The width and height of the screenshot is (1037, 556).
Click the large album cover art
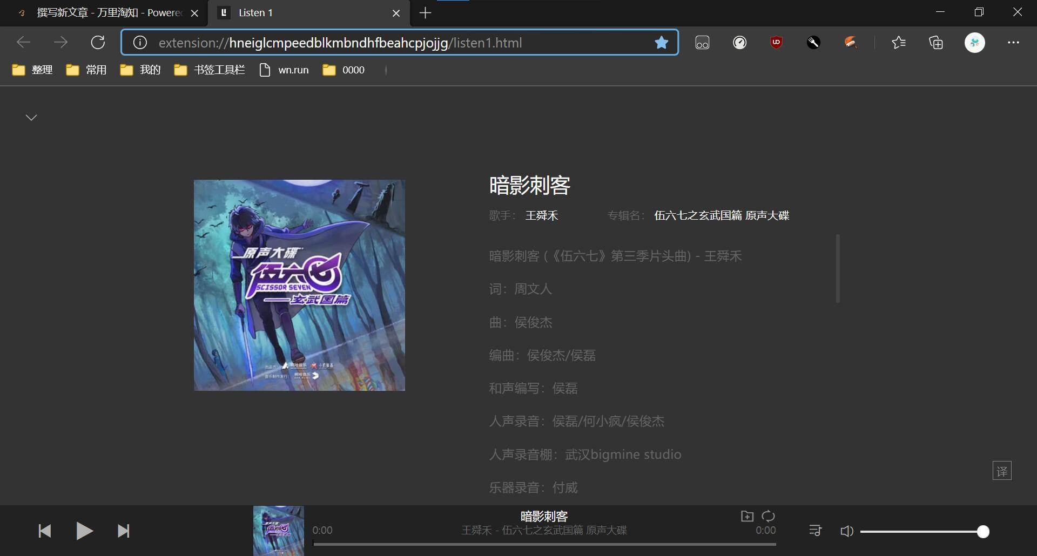[x=299, y=285]
